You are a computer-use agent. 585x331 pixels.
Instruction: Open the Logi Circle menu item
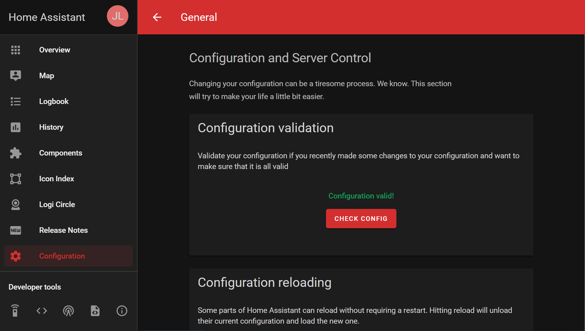coord(69,205)
